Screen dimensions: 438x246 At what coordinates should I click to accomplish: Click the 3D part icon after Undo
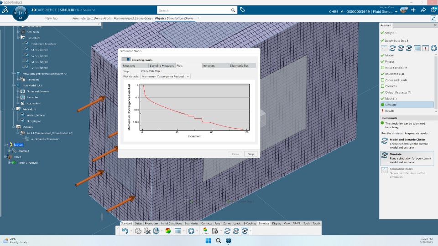point(138,231)
